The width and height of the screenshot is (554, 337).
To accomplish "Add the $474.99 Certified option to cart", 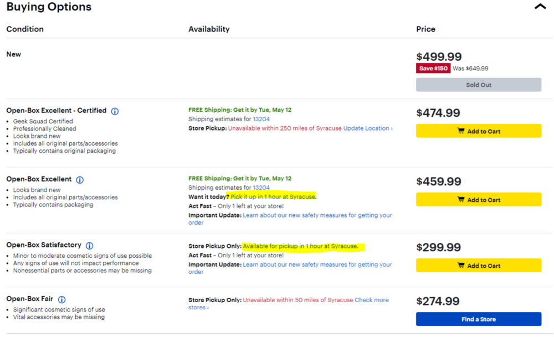I will [478, 131].
